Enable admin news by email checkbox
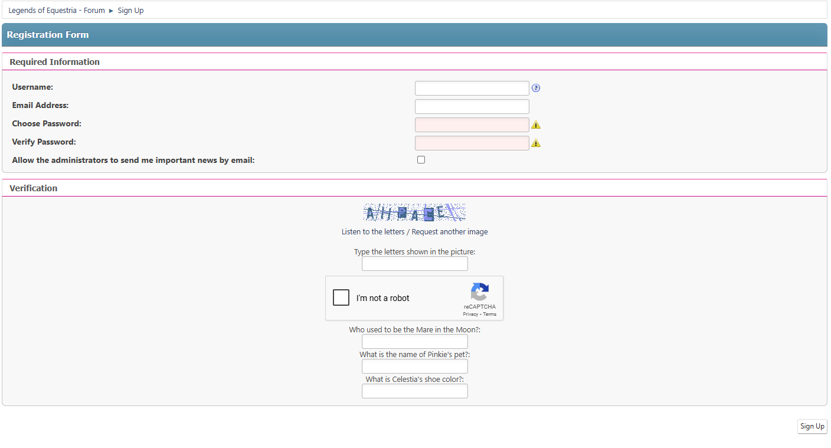The image size is (831, 448). click(x=421, y=159)
